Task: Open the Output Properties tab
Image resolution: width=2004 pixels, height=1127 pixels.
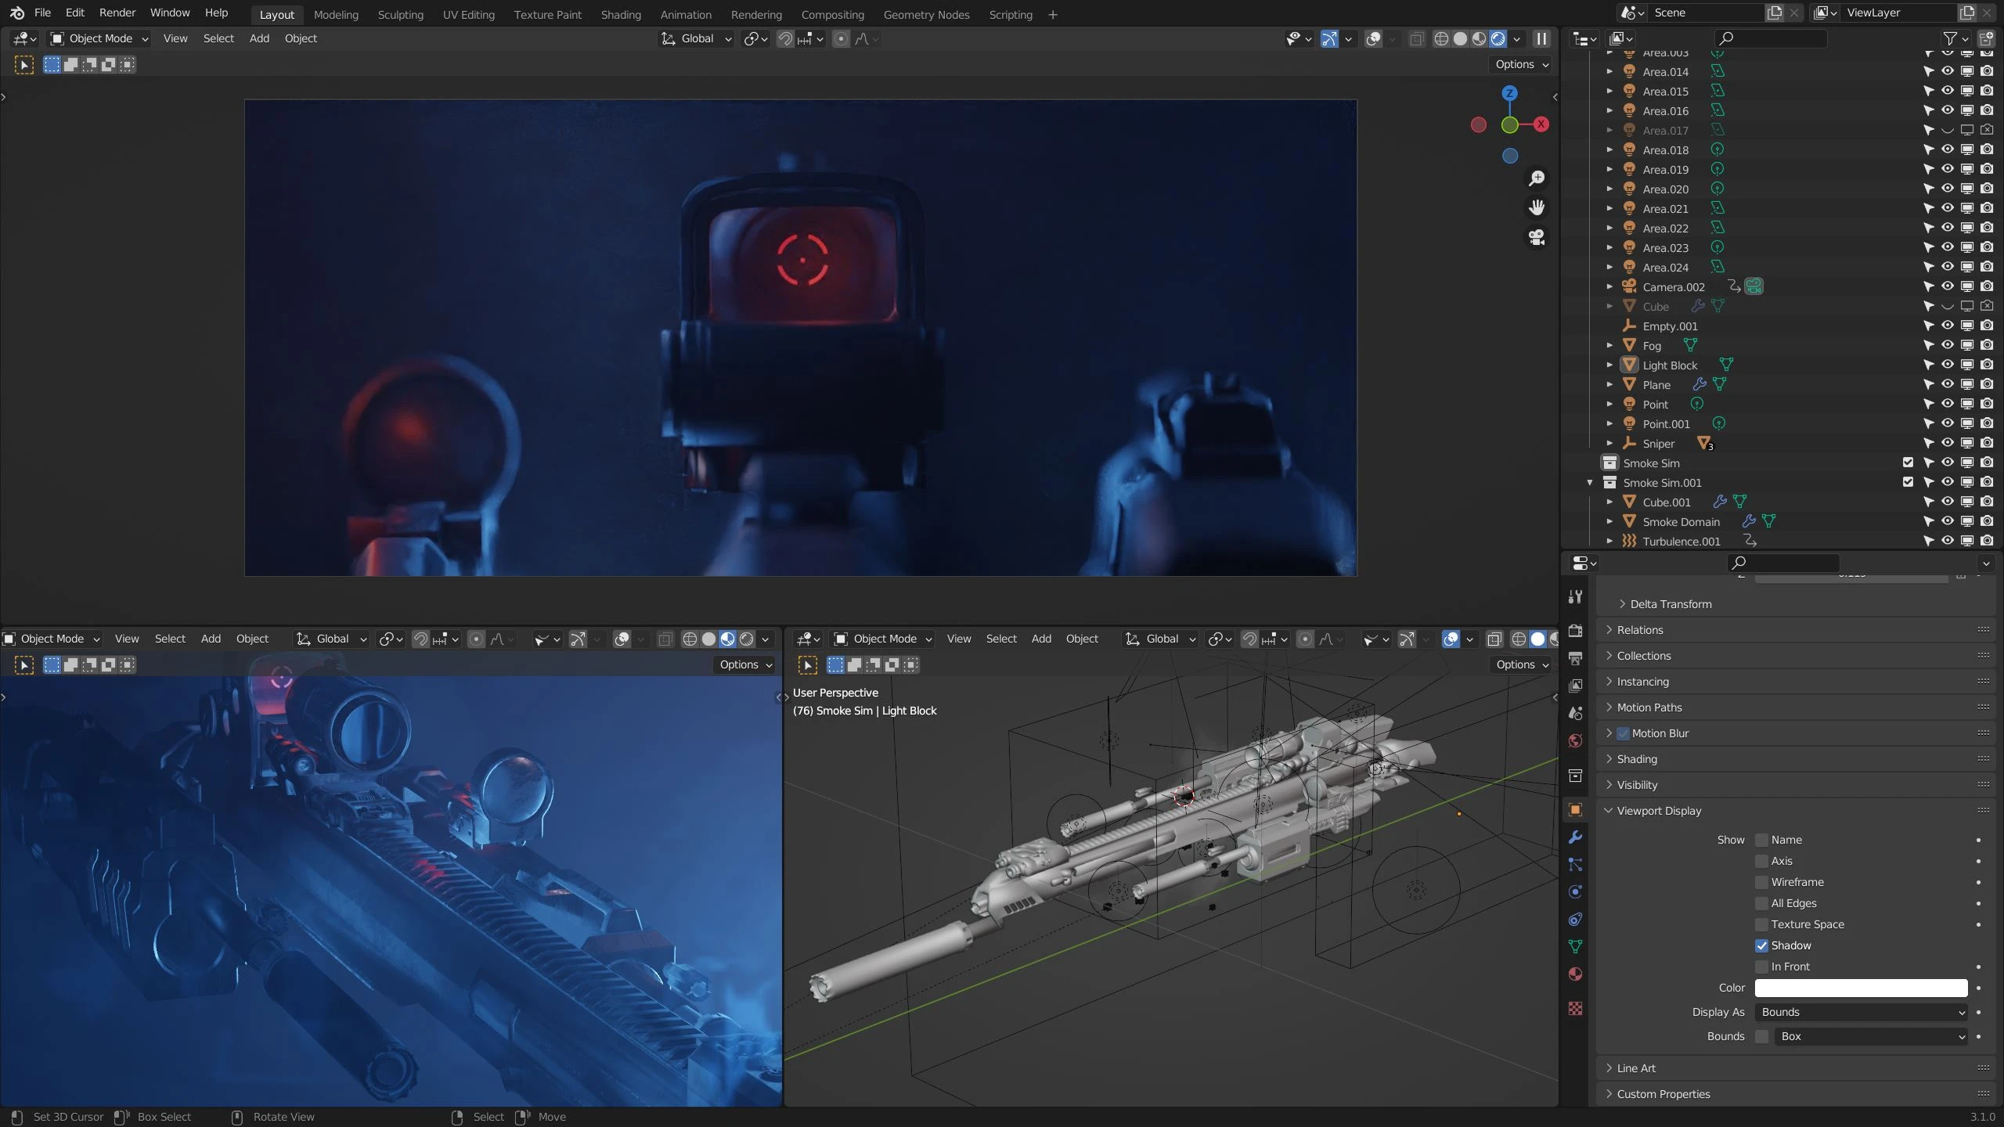Action: tap(1576, 658)
